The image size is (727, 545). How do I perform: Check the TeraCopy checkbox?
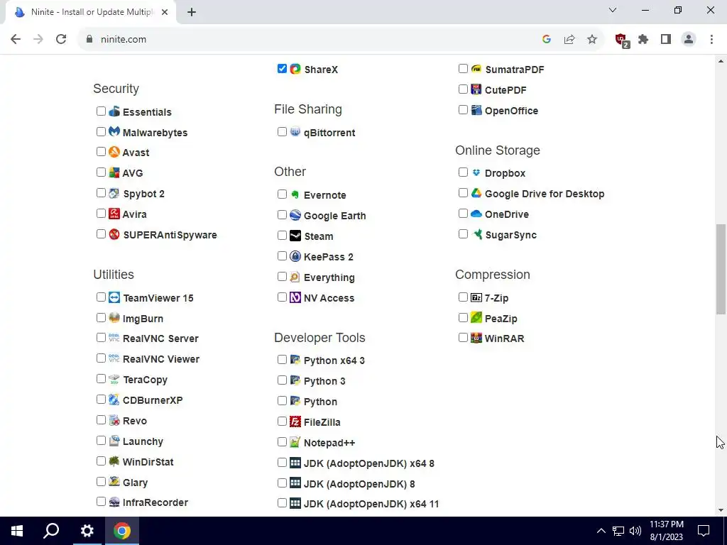(101, 379)
